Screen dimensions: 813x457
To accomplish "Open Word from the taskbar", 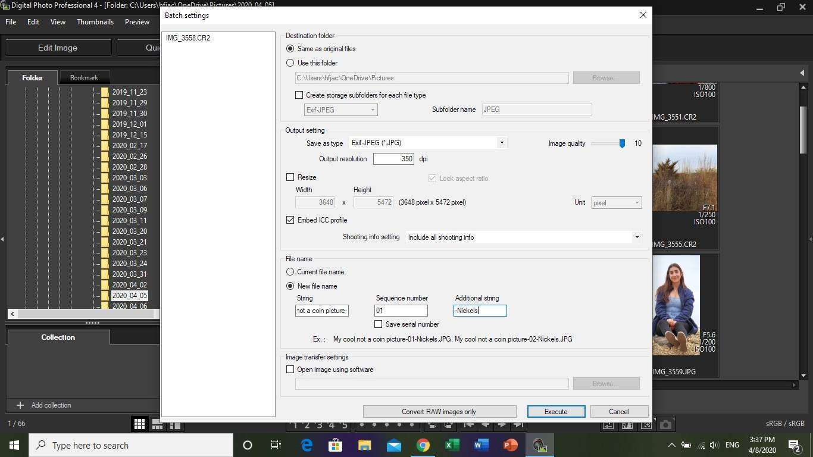I will (x=481, y=445).
